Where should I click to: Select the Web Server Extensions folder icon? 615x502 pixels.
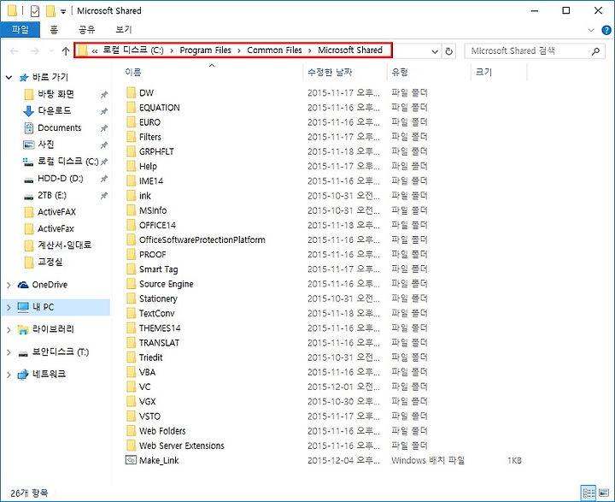pos(131,446)
